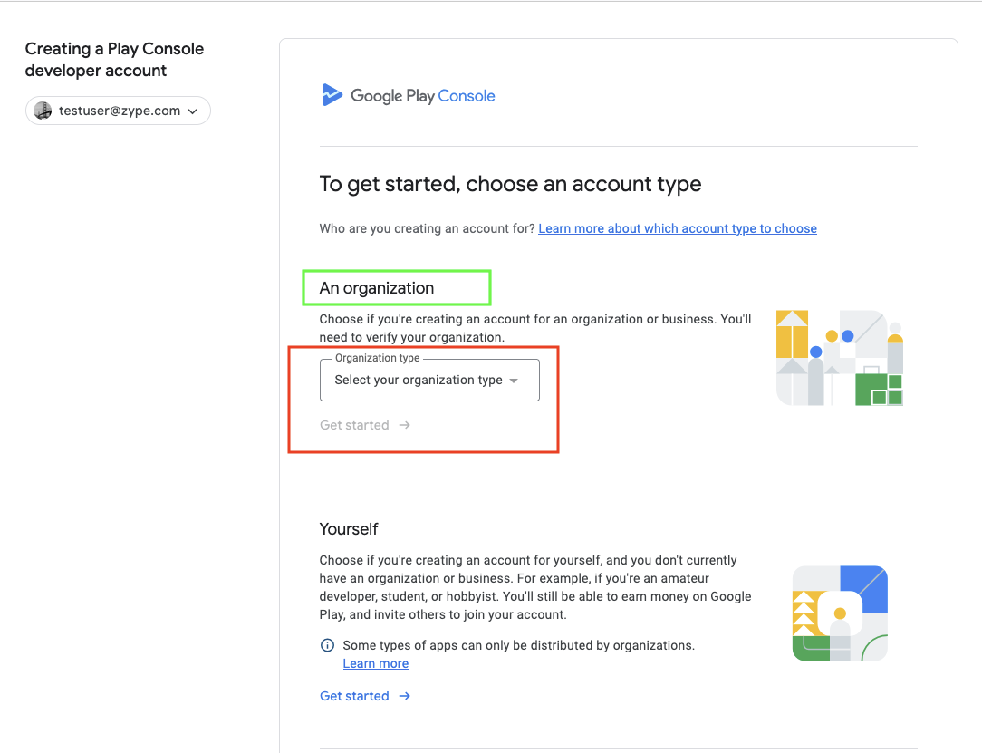Click the 'Google Play Console' wordmark text

point(423,96)
